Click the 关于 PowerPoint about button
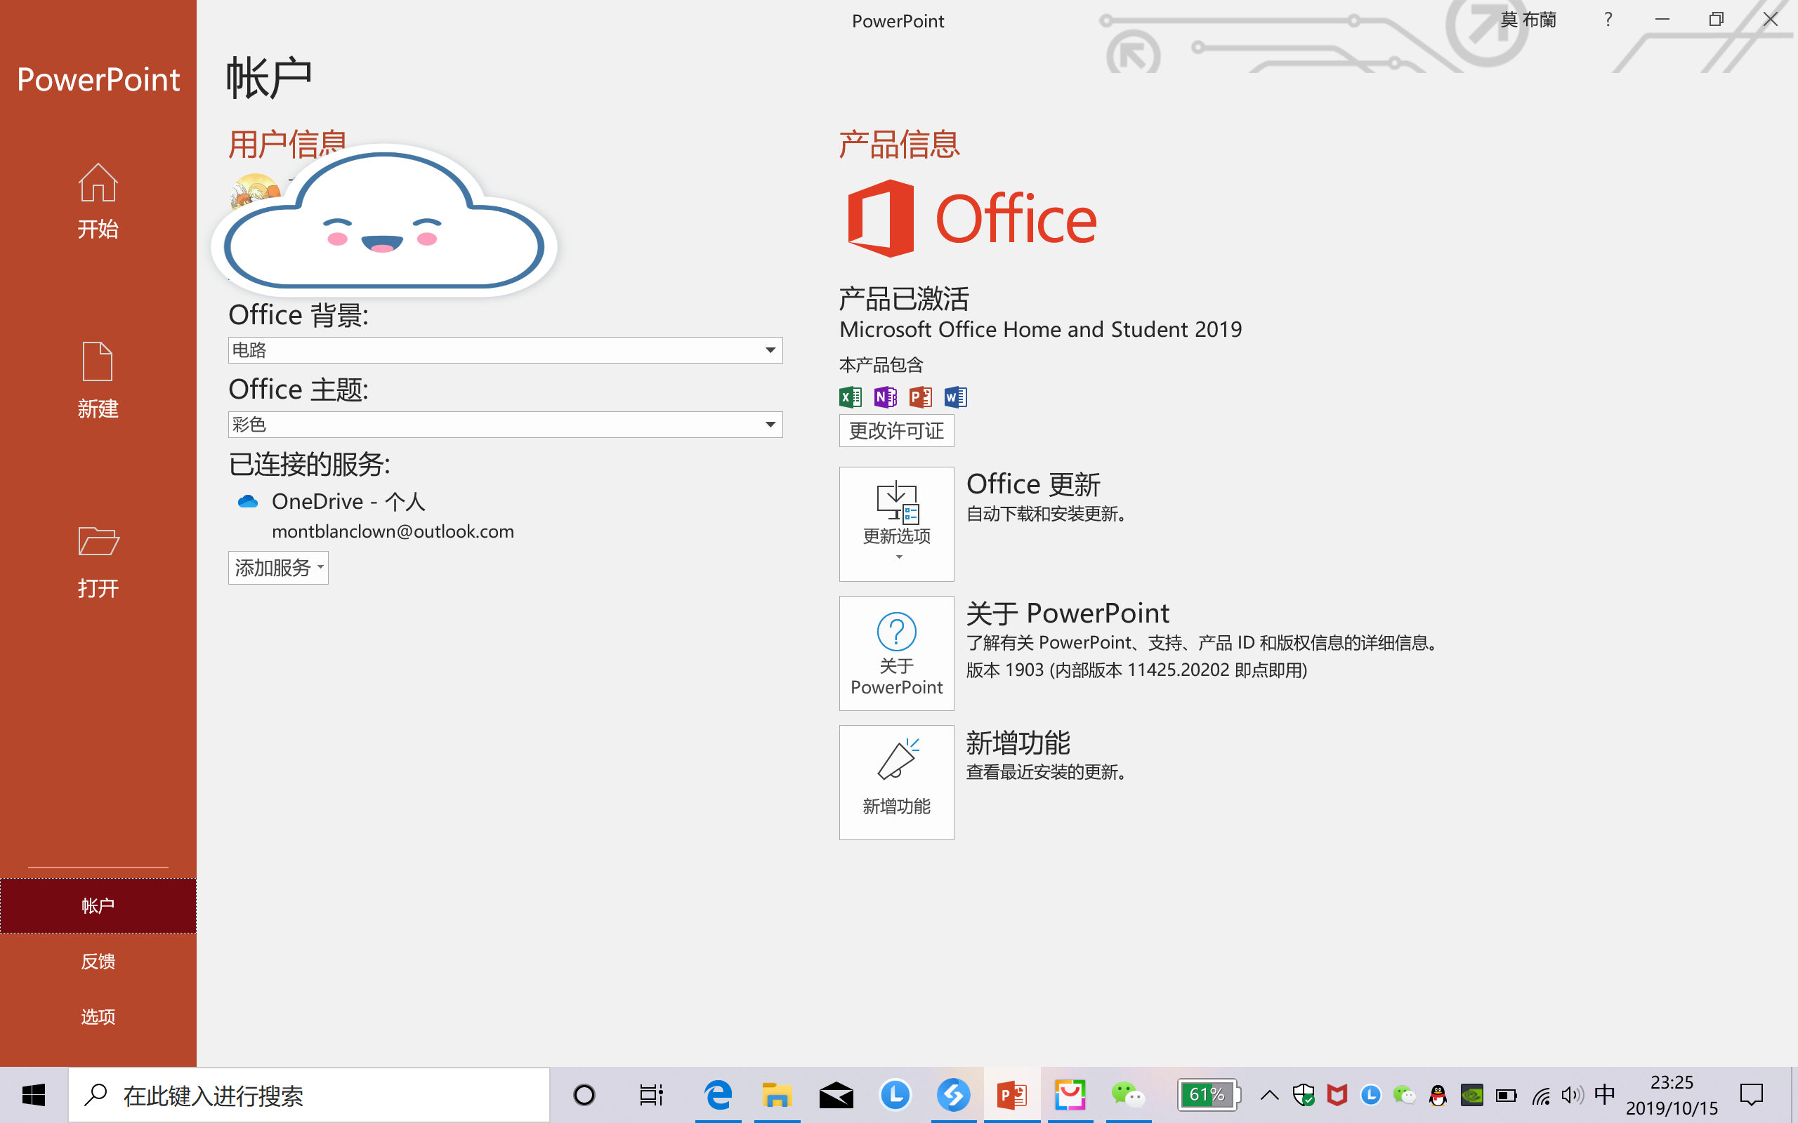Viewport: 1798px width, 1123px height. (x=896, y=653)
